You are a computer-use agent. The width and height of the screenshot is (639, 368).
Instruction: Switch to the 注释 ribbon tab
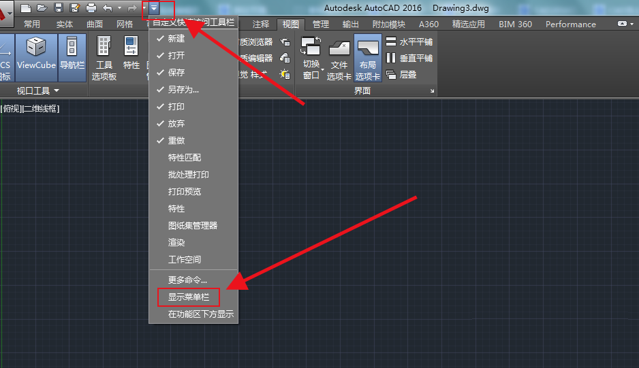261,24
